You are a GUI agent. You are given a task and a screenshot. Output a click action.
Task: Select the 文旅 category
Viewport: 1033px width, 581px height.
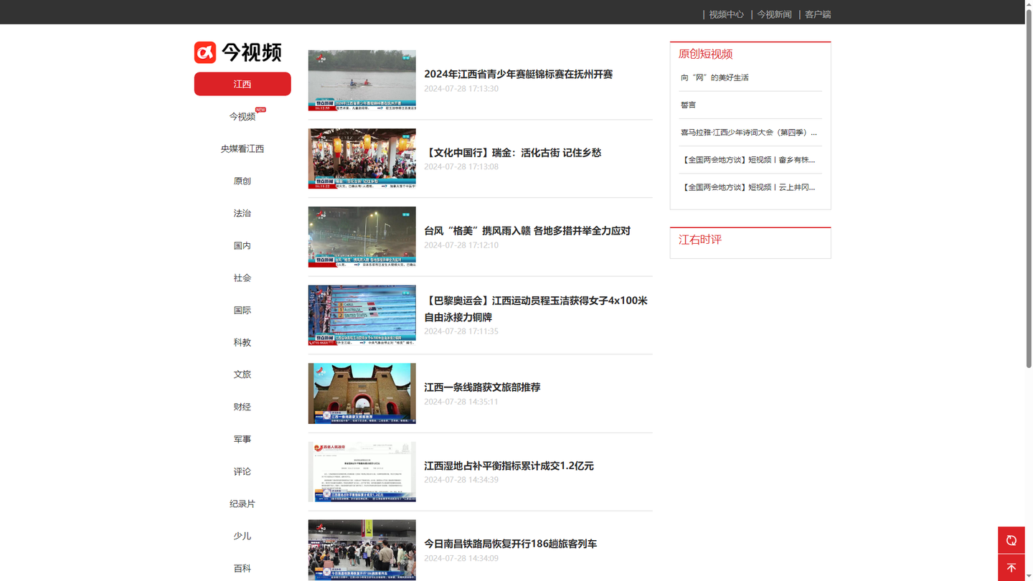coord(242,374)
